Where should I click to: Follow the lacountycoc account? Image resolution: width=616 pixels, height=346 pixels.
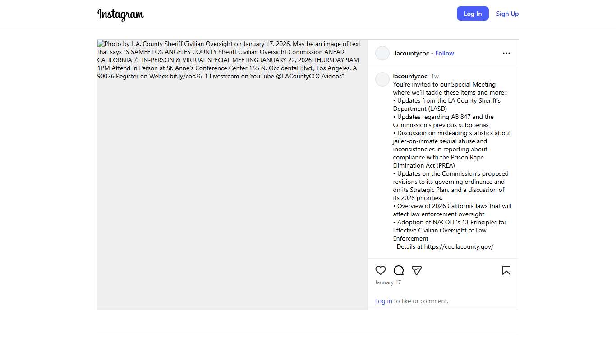click(x=444, y=53)
